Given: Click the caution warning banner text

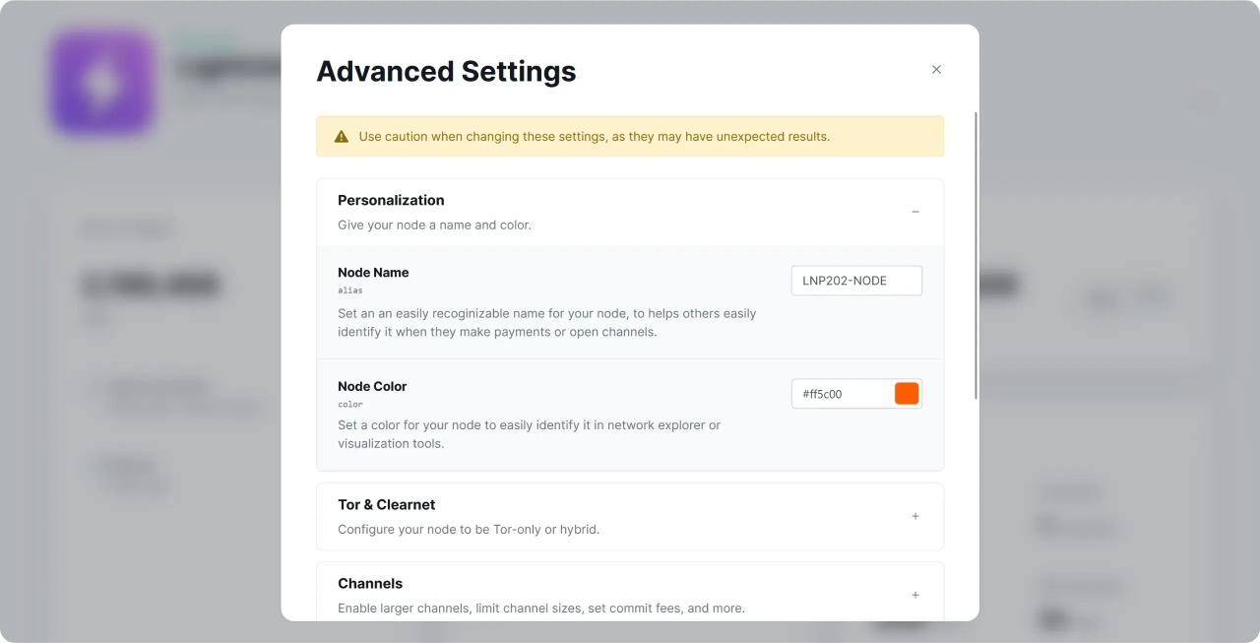Looking at the screenshot, I should pyautogui.click(x=594, y=137).
